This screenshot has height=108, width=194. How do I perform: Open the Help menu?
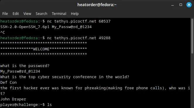[75, 13]
